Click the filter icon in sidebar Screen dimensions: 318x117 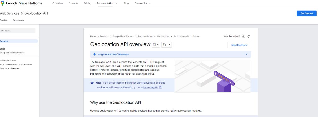(2, 31)
